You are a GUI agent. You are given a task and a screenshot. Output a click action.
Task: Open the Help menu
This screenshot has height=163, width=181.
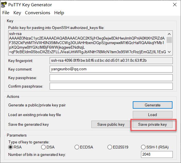click(x=59, y=13)
